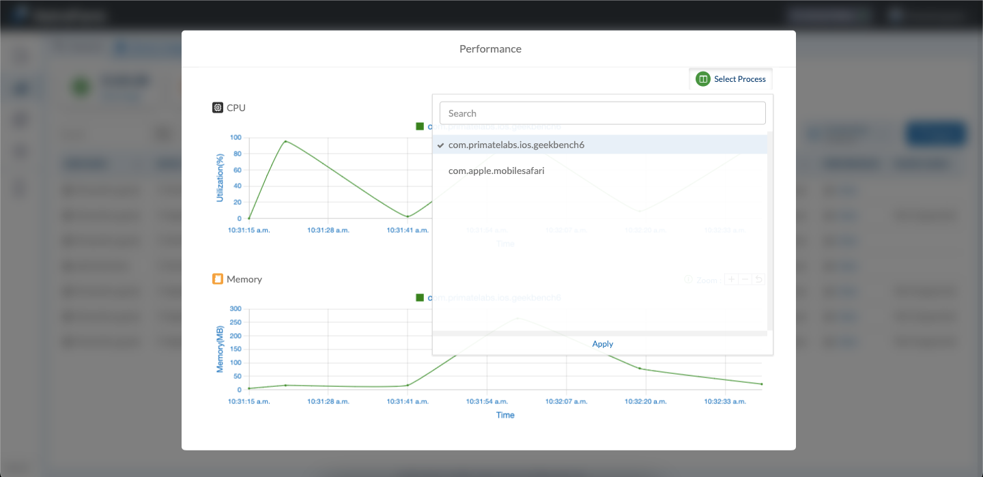
Task: Click 10:31:28 a.m. on the CPU chart axis
Action: [328, 231]
